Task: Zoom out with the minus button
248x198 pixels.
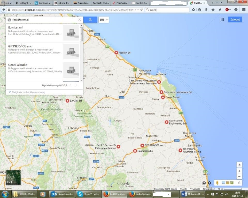Action: (239, 176)
